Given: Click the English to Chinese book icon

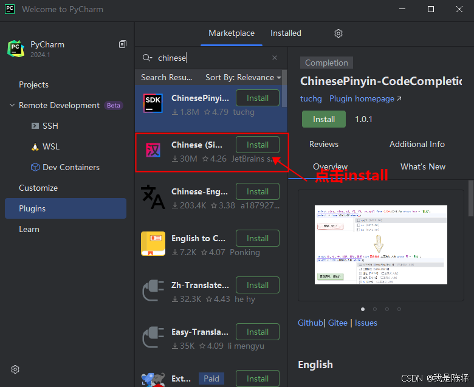Looking at the screenshot, I should [x=153, y=244].
